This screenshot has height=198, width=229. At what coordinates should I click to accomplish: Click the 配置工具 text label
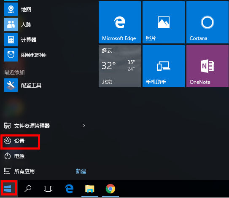[31, 86]
